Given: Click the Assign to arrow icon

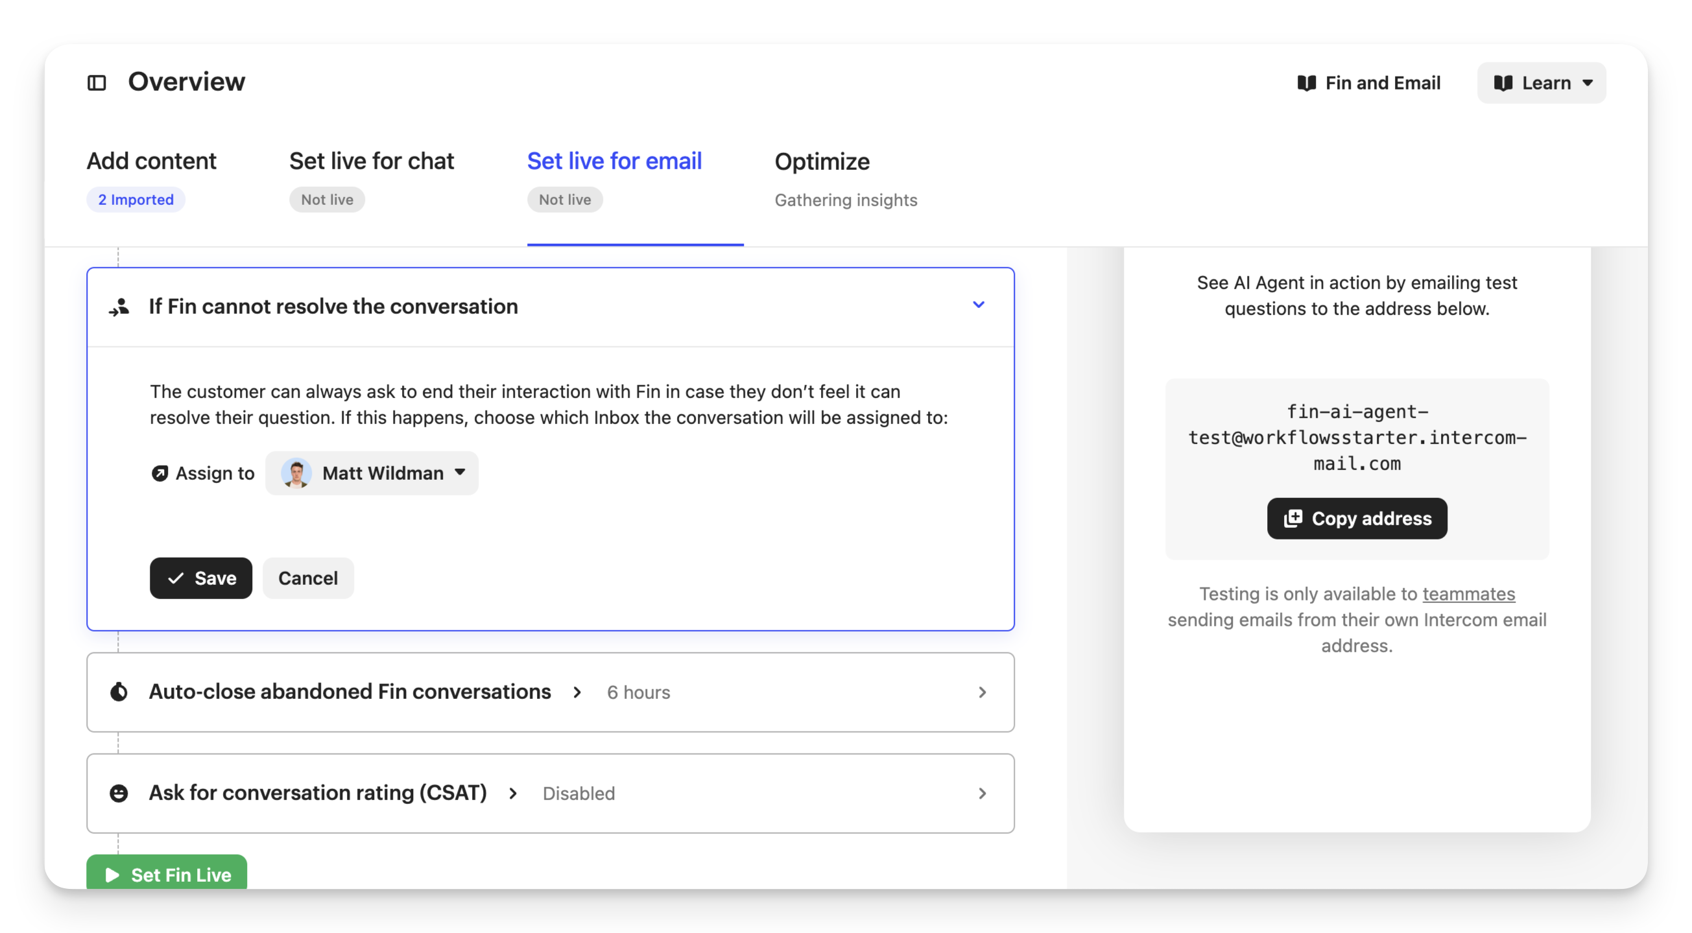Looking at the screenshot, I should click(160, 473).
